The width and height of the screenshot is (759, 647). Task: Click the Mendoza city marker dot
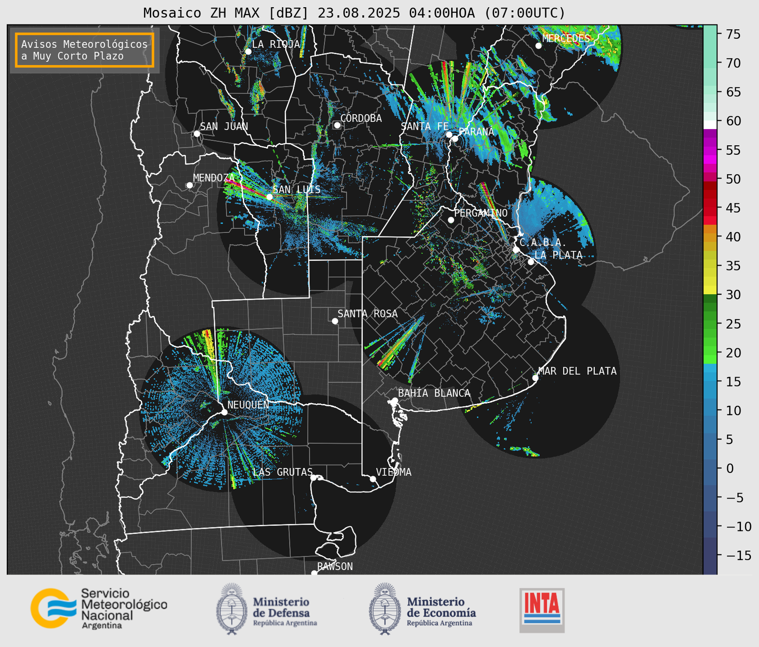(x=189, y=185)
